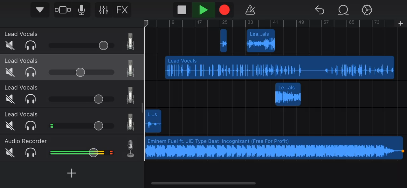The height and width of the screenshot is (188, 407).
Task: Open the FX effects panel
Action: point(122,10)
